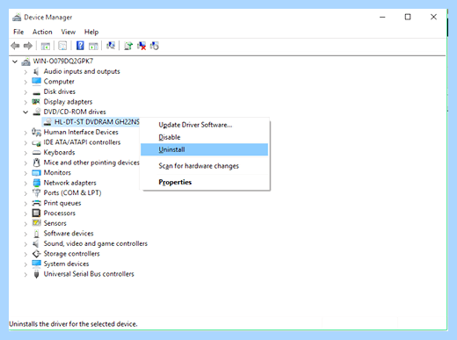The width and height of the screenshot is (457, 340).
Task: Click the DVD/CD-ROM drives category icon
Action: (37, 112)
